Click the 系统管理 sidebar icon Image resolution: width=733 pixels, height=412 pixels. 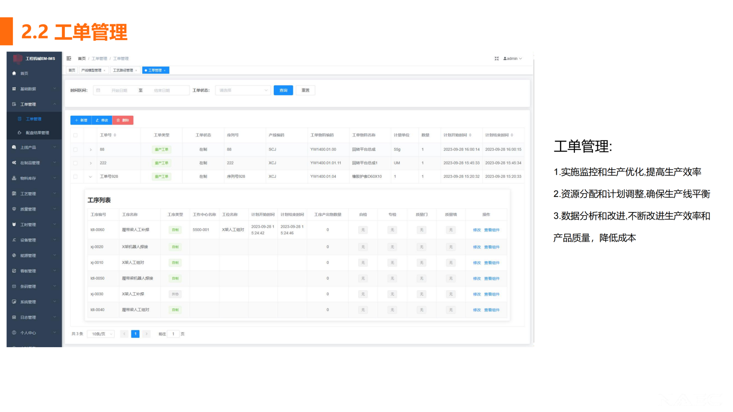pyautogui.click(x=14, y=302)
